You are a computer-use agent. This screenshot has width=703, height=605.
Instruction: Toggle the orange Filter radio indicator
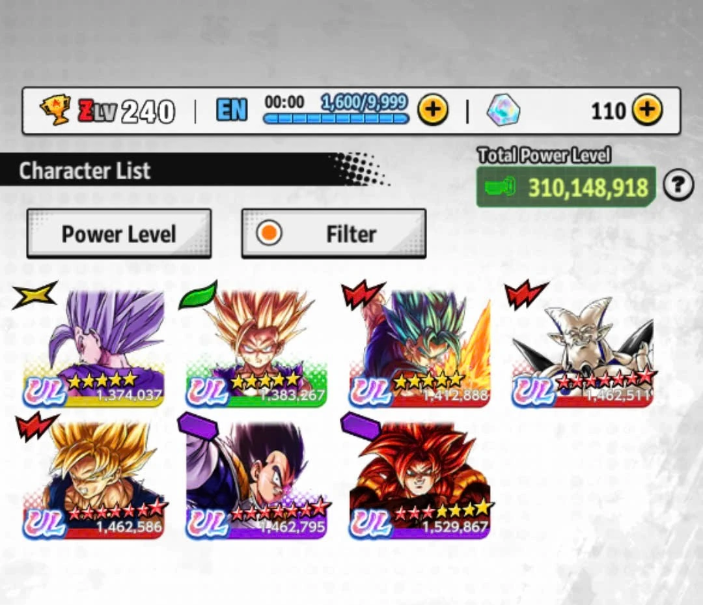click(269, 233)
